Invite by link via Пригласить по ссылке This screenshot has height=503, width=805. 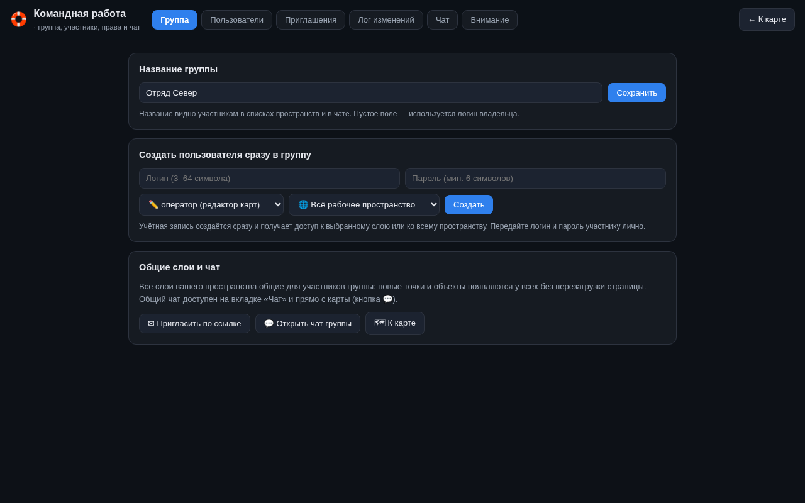click(x=194, y=323)
